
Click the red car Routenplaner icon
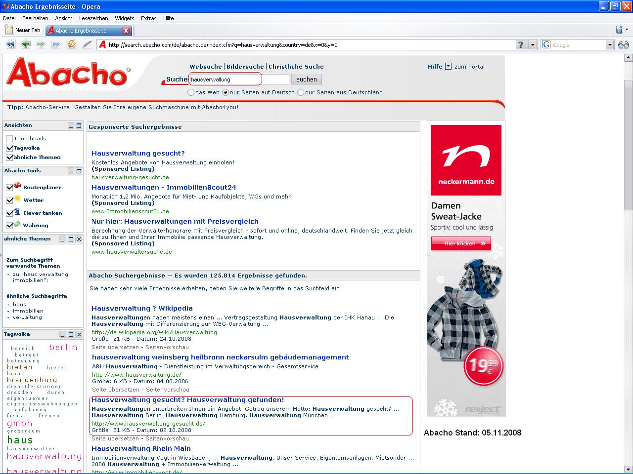(x=17, y=186)
